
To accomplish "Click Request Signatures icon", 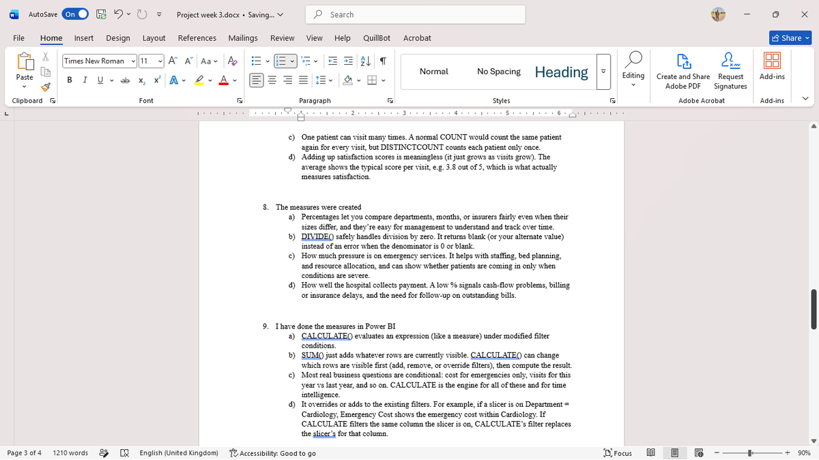I will click(x=730, y=72).
